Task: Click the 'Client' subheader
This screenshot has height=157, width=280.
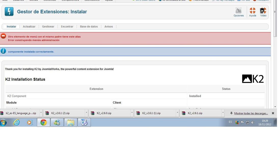Action: point(117,102)
